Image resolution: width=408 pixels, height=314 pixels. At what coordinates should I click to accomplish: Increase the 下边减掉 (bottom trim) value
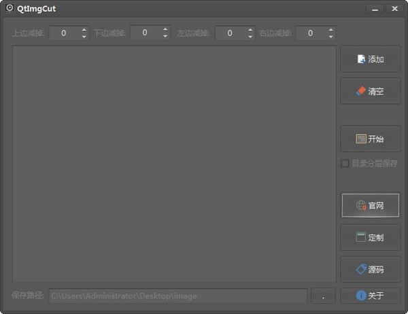click(165, 29)
